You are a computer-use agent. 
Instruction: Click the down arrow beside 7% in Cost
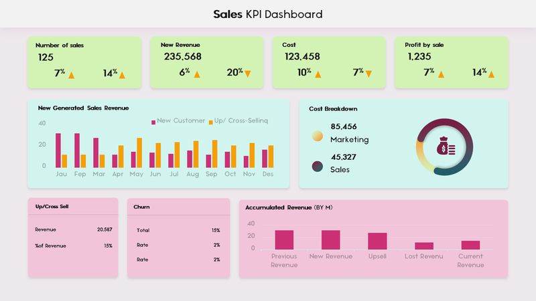coord(368,74)
